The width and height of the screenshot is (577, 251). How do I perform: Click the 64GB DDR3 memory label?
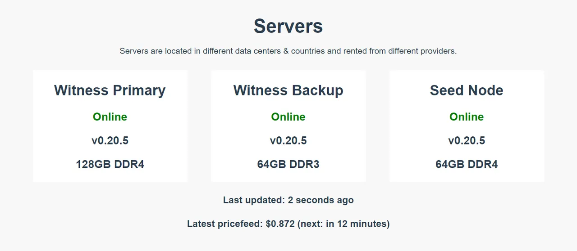tap(288, 164)
